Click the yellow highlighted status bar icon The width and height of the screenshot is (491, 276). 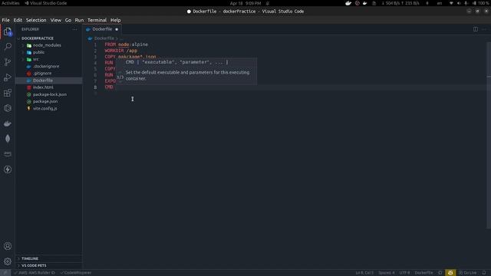450,273
